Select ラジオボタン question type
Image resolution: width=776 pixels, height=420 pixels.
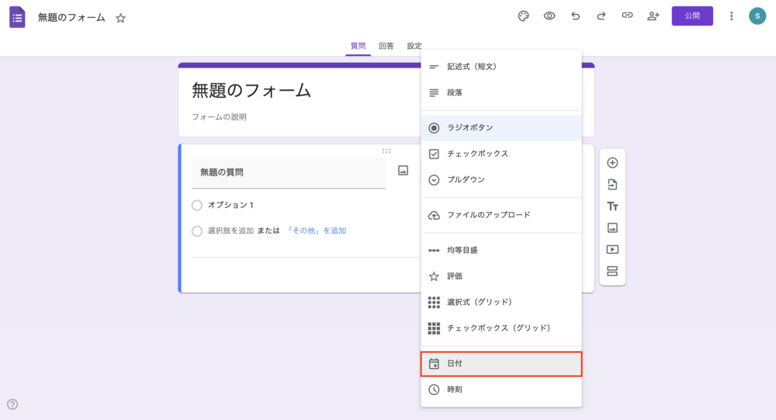pyautogui.click(x=501, y=128)
